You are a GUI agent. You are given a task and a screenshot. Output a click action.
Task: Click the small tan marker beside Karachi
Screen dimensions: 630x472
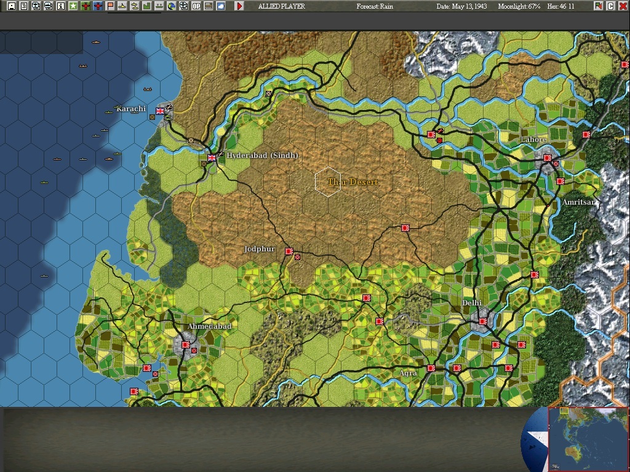(153, 117)
